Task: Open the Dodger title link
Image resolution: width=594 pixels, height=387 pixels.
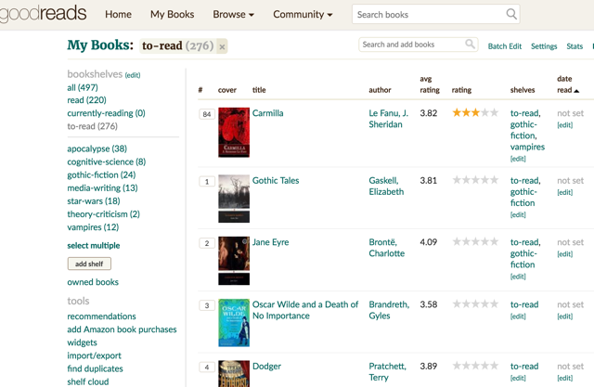Action: (x=266, y=367)
